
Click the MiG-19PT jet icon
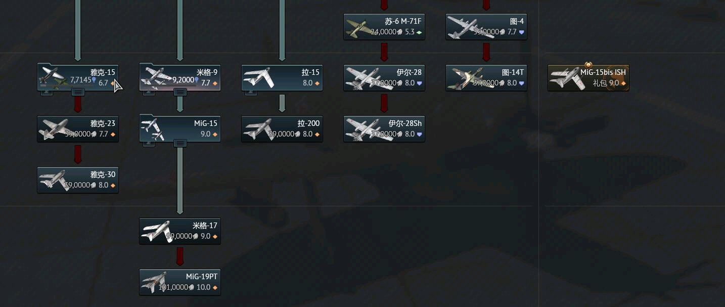coord(157,282)
